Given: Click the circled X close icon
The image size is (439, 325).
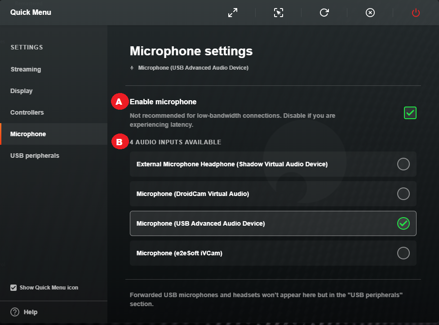Looking at the screenshot, I should tap(370, 13).
